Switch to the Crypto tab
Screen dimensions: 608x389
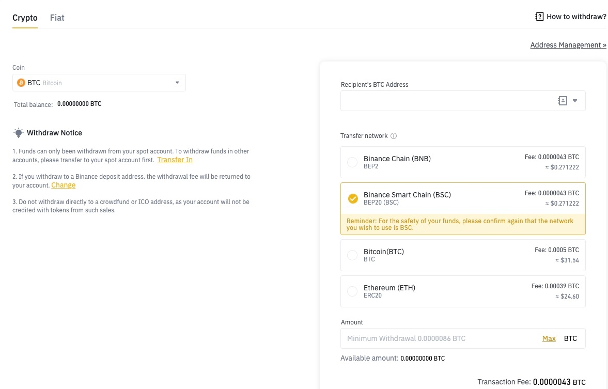[x=25, y=18]
